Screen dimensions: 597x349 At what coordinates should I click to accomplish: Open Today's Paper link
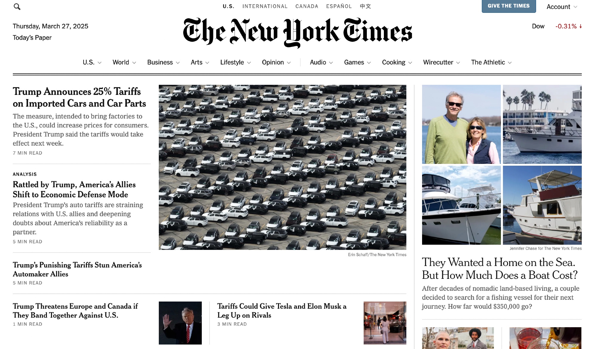click(32, 38)
